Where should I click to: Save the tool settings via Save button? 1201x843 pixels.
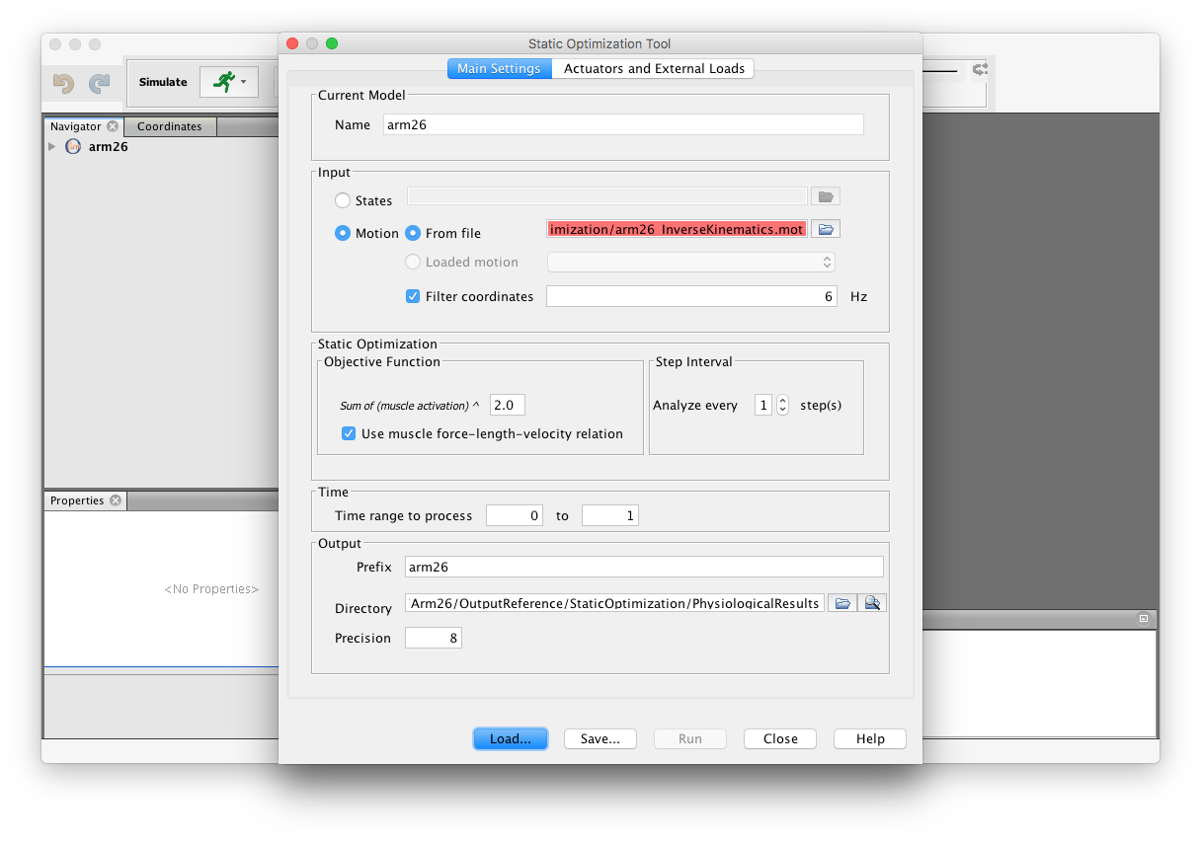(x=600, y=738)
